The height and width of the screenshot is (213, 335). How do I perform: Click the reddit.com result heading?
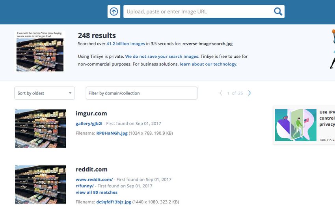pyautogui.click(x=91, y=169)
